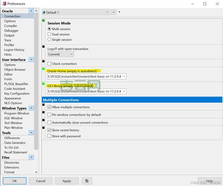Select the Dual session radio button
223x186 pixels.
(x=49, y=34)
